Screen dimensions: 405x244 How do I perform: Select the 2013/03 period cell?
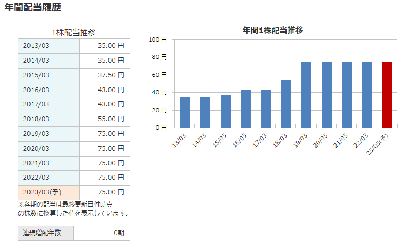[48, 46]
